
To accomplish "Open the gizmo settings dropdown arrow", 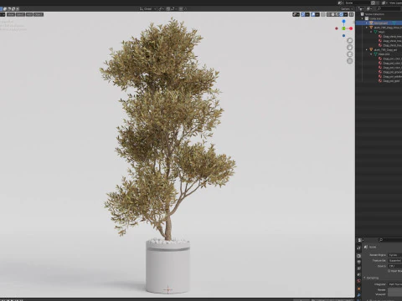I will tap(307, 14).
